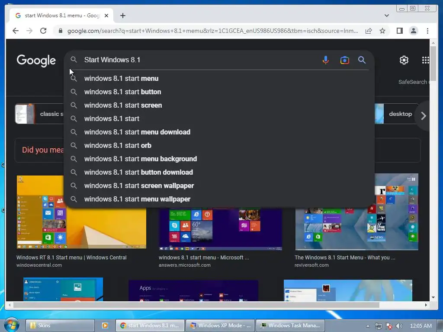
Task: Click the 12:05 AM taskbar clock
Action: [x=421, y=326]
